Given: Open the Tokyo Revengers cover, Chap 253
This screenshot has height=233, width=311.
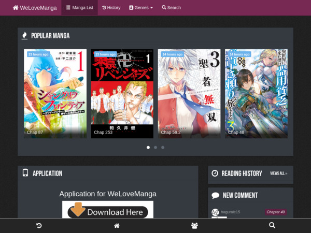Looking at the screenshot, I should pyautogui.click(x=122, y=94).
